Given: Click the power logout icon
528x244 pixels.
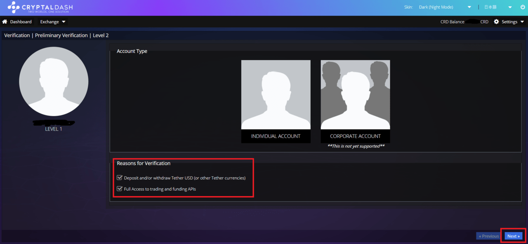Looking at the screenshot, I should coord(522,7).
